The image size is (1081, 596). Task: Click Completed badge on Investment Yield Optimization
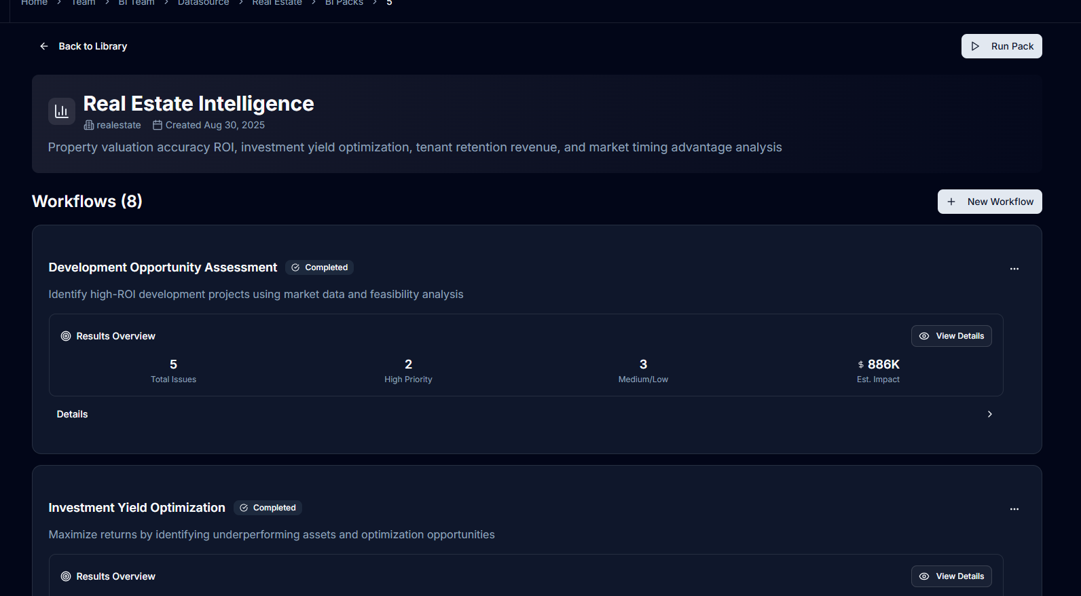[268, 508]
